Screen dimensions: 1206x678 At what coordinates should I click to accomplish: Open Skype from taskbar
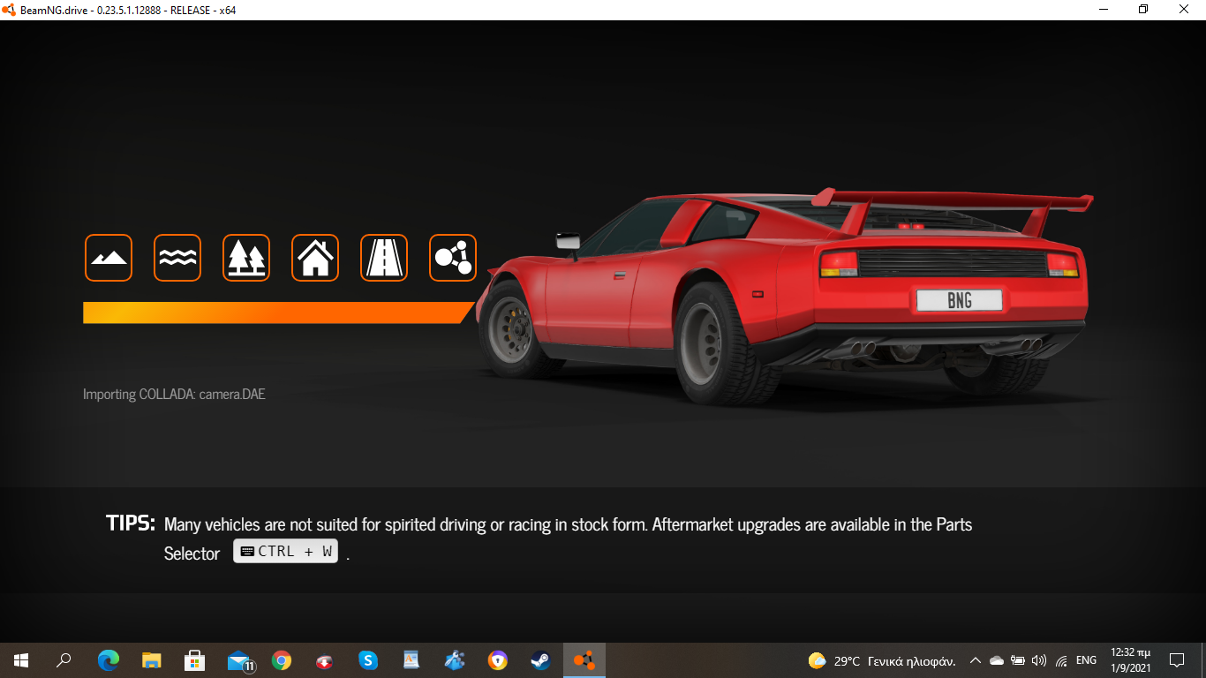[x=368, y=659]
